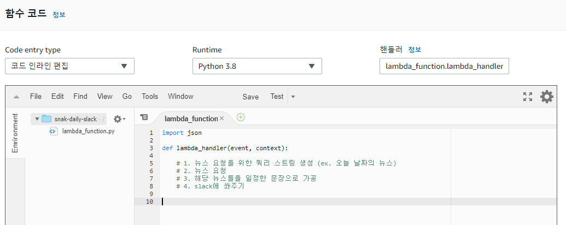Collapse the snak-daily-slack folder tree
This screenshot has width=566, height=225.
pyautogui.click(x=37, y=119)
